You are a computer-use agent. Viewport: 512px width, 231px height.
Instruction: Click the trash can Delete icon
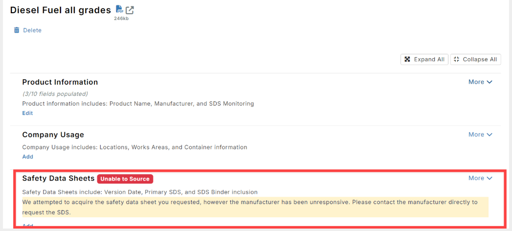[x=17, y=30]
